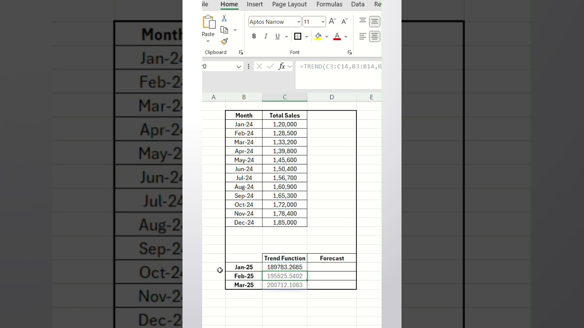Screen dimensions: 584x328
Task: Open the File tab
Action: [205, 4]
